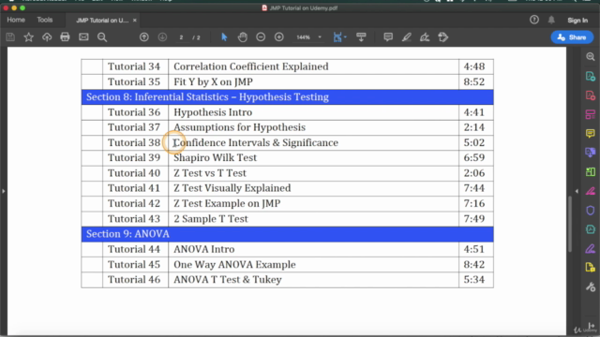Open the pink pen tool in right panel

pos(591,191)
